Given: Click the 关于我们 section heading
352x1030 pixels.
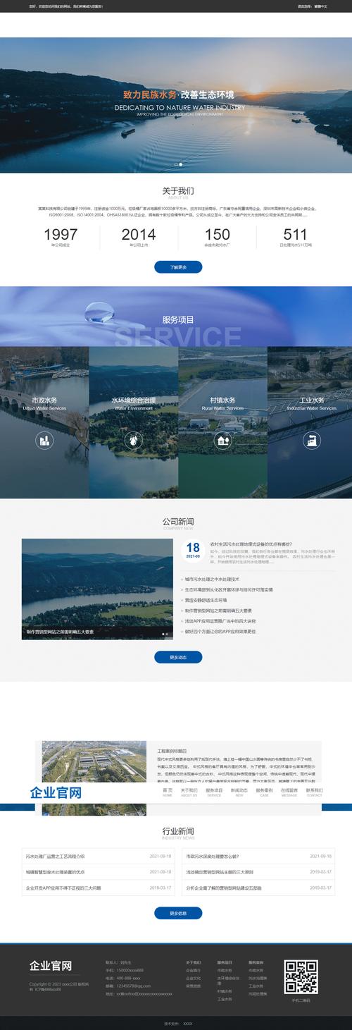Looking at the screenshot, I should point(178,190).
